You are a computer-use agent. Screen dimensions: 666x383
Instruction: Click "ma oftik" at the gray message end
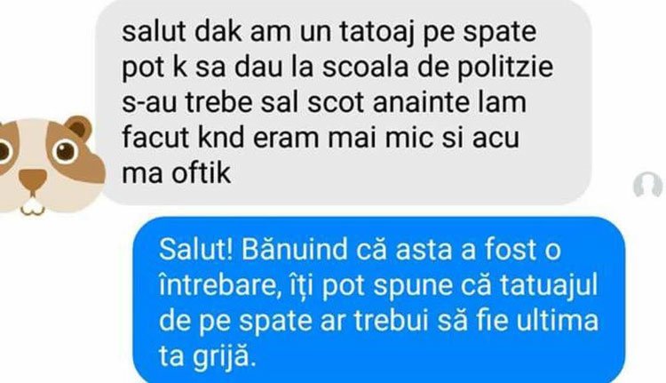coord(177,173)
